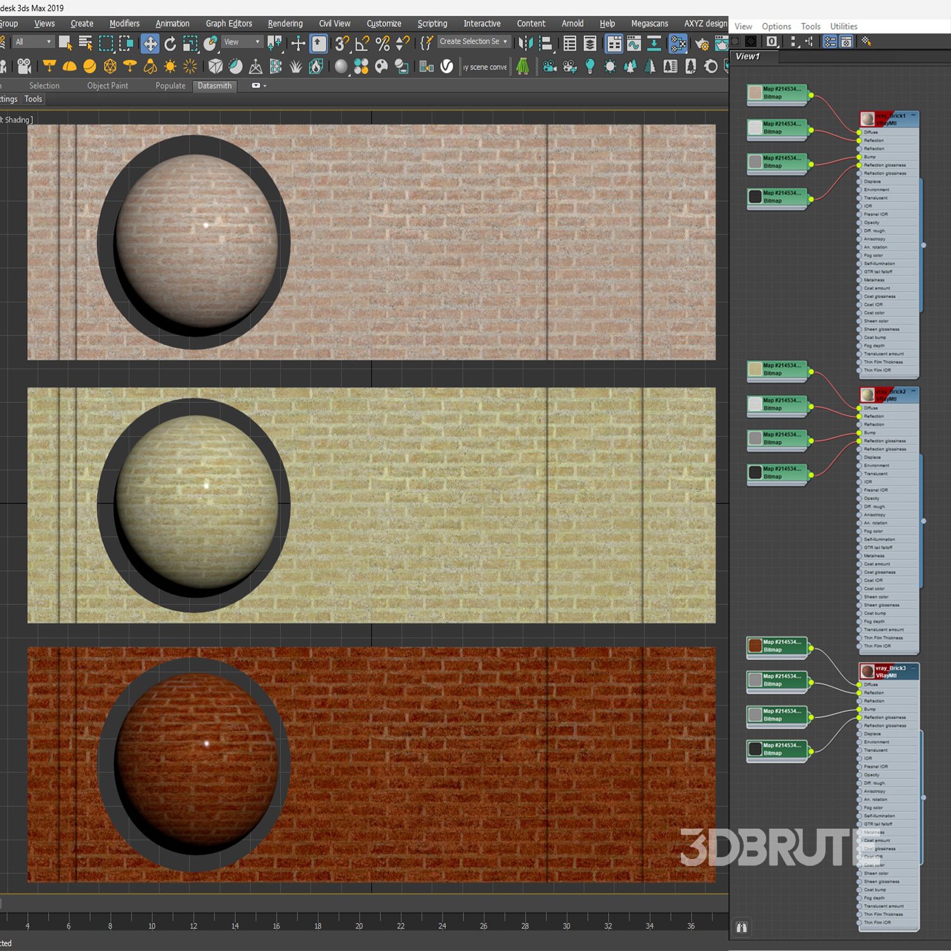Select the Move tool in main toolbar

150,43
